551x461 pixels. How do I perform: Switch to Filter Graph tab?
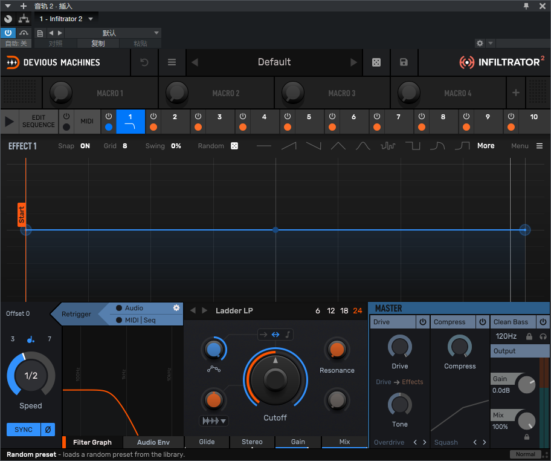(92, 442)
